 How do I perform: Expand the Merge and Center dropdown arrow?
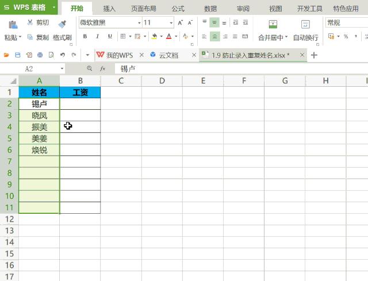click(x=286, y=37)
